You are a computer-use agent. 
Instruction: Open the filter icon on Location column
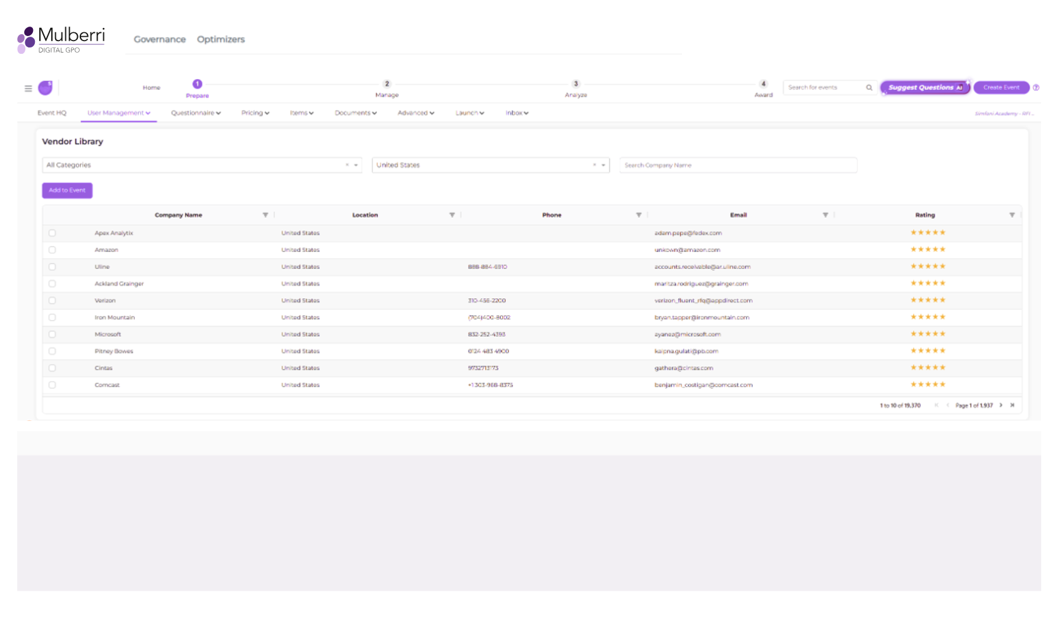tap(452, 215)
